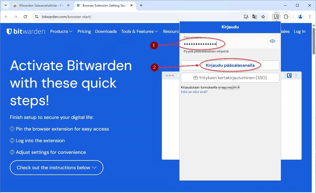This screenshot has height=193, width=316.
Task: Go forward to the next page
Action: tap(16, 17)
